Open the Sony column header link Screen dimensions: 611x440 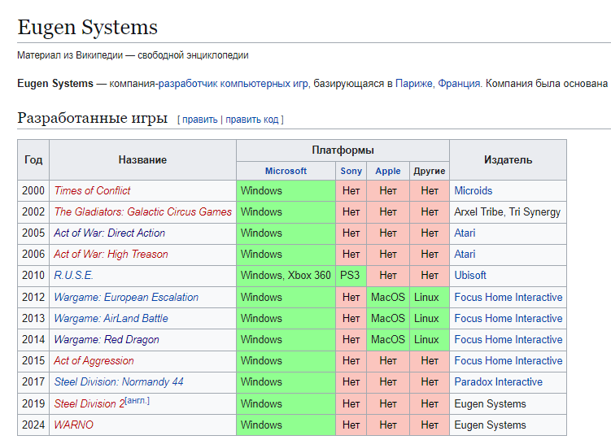[351, 171]
